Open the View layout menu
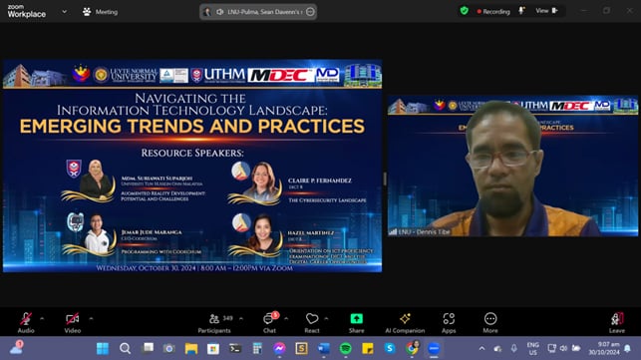The image size is (641, 360). (547, 11)
